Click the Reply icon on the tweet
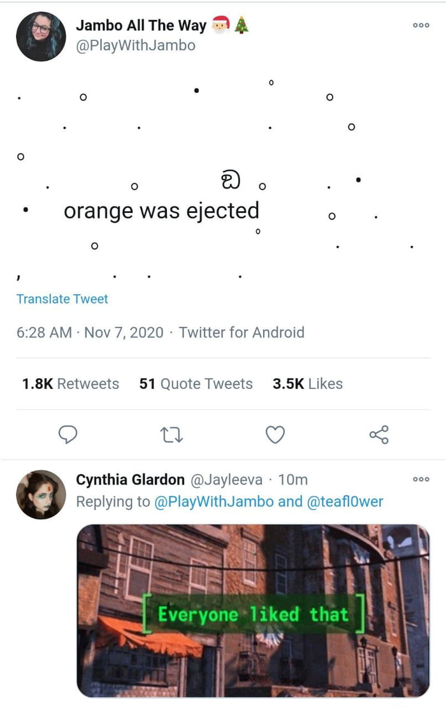This screenshot has width=446, height=708. (x=68, y=434)
